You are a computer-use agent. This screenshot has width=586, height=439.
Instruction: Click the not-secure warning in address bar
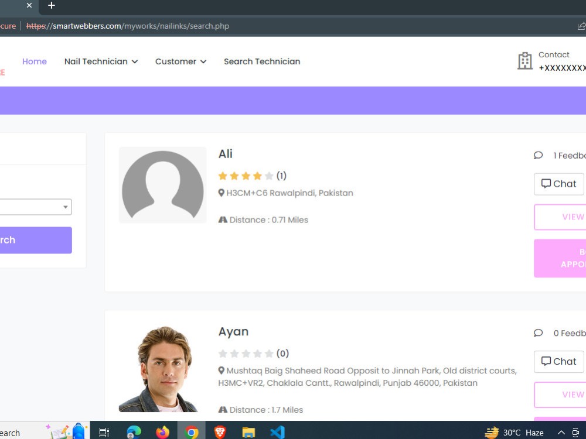coord(8,26)
